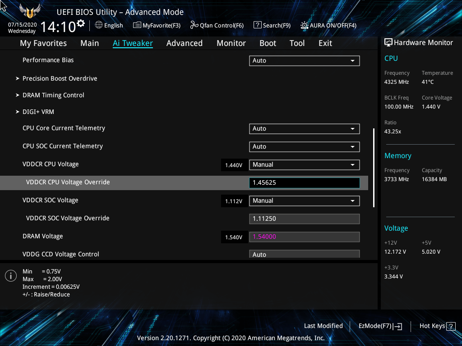Image resolution: width=462 pixels, height=346 pixels.
Task: Click the settings list scrollbar
Action: (x=374, y=168)
